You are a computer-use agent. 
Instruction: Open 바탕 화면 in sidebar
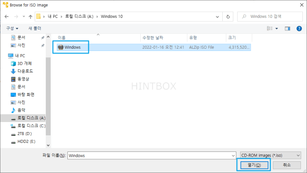(x=26, y=95)
